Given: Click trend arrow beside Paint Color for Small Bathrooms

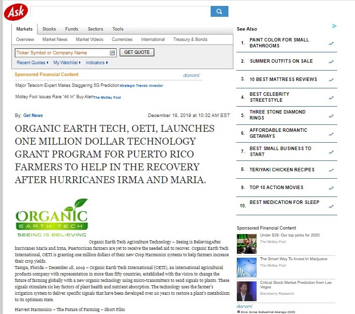Looking at the screenshot, I should tap(331, 43).
